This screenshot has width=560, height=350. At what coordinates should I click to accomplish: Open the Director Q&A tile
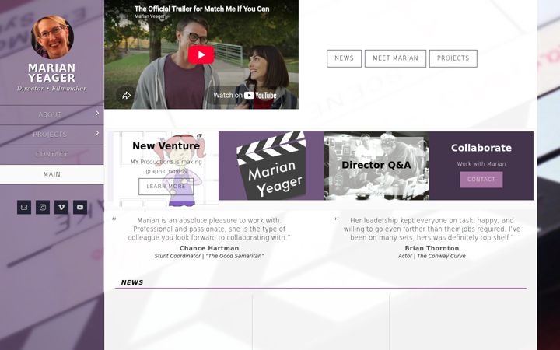[x=376, y=166]
